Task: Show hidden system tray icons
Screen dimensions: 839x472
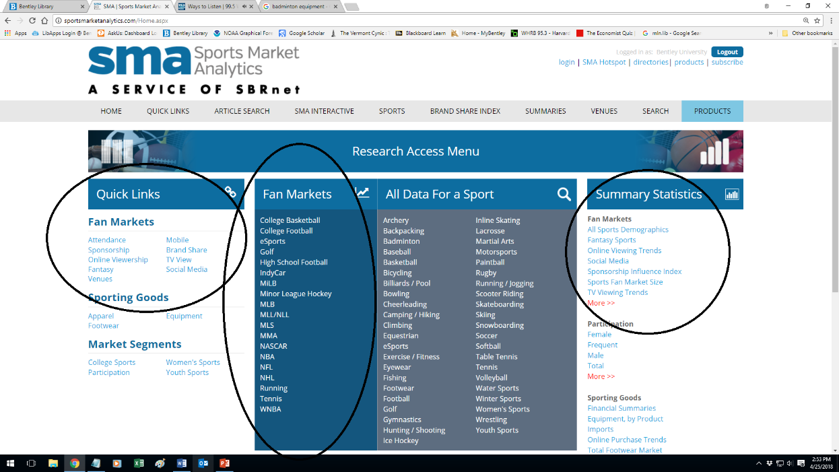Action: [760, 463]
